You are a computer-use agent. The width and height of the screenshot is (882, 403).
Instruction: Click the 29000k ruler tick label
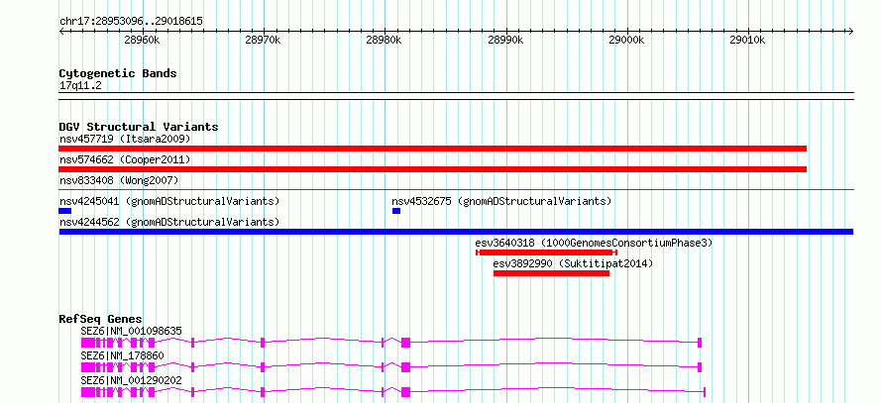(x=626, y=41)
